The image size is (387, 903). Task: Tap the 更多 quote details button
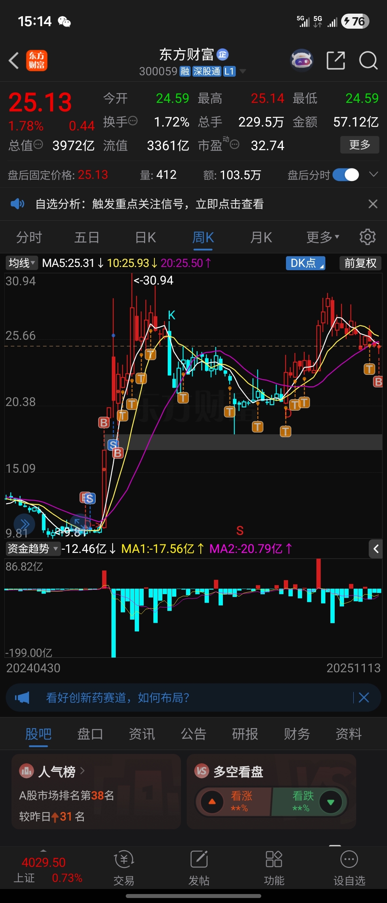click(360, 145)
